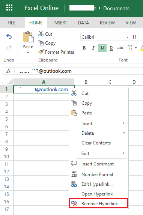Viewport: 143px width, 215px height.
Task: Select the Format Painter brush
Action: tap(56, 52)
